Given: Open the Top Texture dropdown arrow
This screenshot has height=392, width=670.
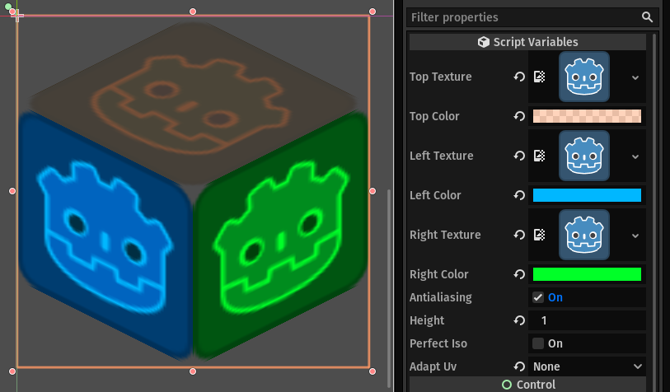Looking at the screenshot, I should (635, 77).
